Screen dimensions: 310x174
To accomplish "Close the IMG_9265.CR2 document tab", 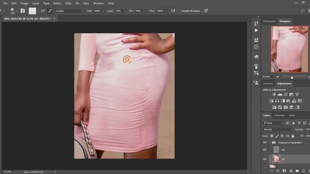I will pos(54,18).
